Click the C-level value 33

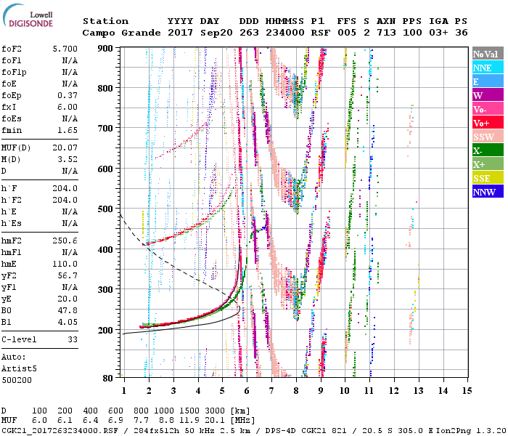click(73, 339)
